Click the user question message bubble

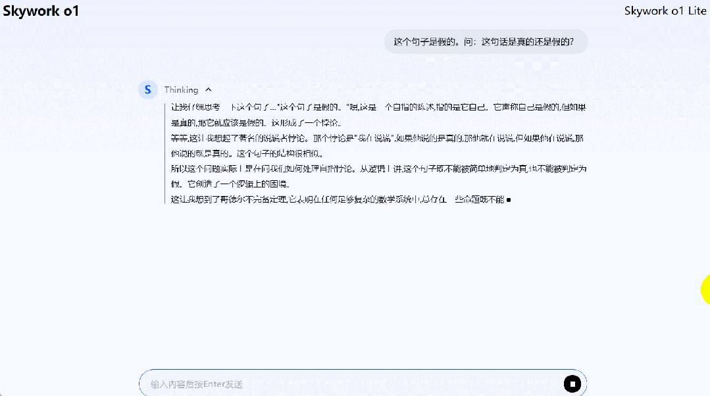click(x=485, y=41)
